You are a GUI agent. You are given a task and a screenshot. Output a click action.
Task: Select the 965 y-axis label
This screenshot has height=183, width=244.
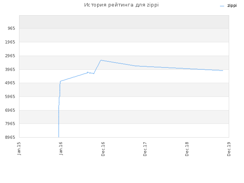coord(11,28)
